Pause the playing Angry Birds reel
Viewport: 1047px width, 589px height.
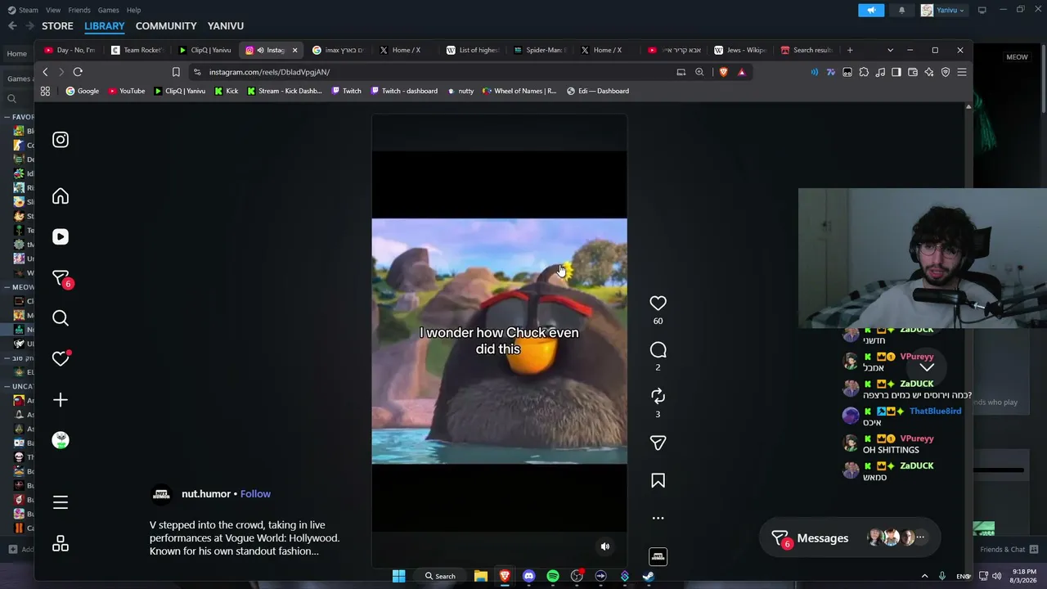pyautogui.click(x=499, y=341)
